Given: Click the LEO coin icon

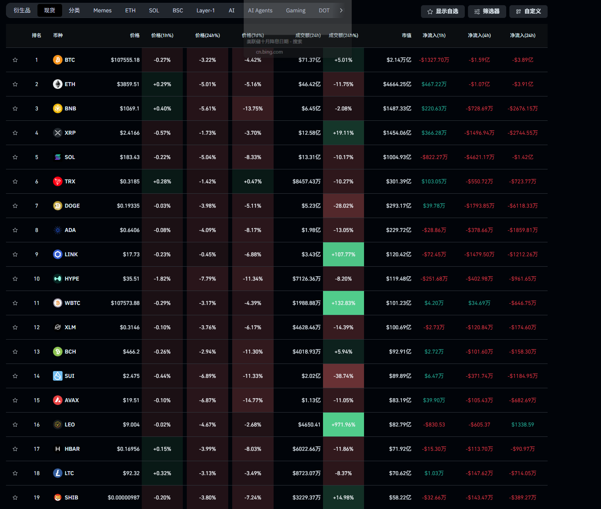Looking at the screenshot, I should point(58,424).
